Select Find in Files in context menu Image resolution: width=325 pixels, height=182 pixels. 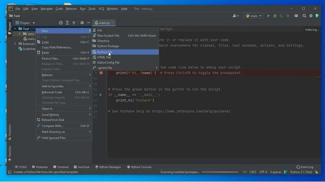pos(64,59)
